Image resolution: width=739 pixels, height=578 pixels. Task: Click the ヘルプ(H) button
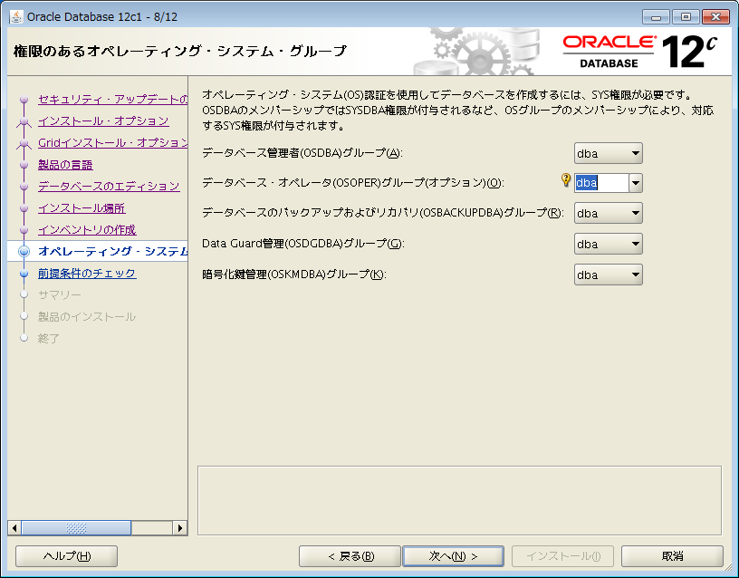point(66,556)
